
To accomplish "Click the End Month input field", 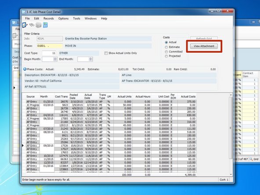I will pyautogui.click(x=83, y=59).
